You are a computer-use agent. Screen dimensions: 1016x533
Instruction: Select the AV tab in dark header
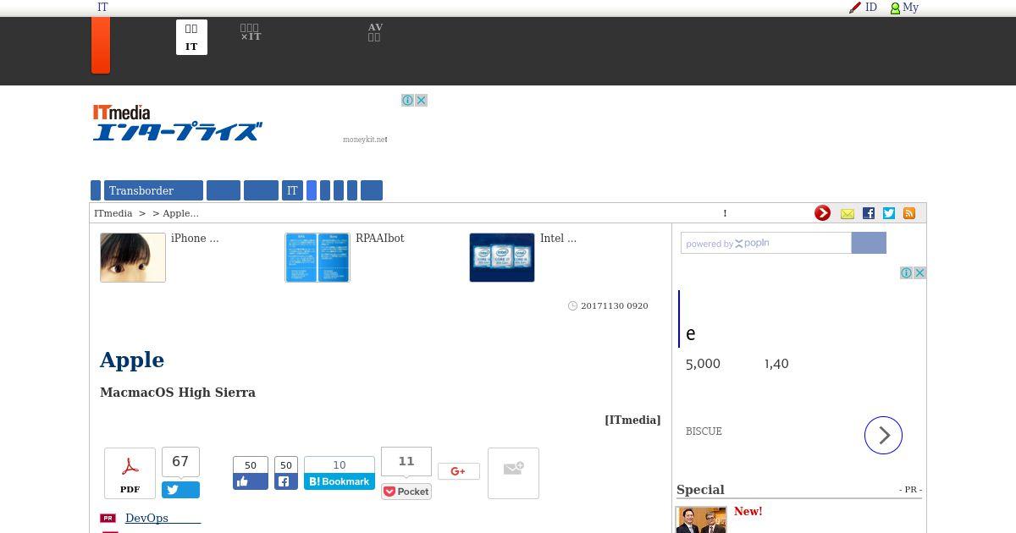coord(375,33)
